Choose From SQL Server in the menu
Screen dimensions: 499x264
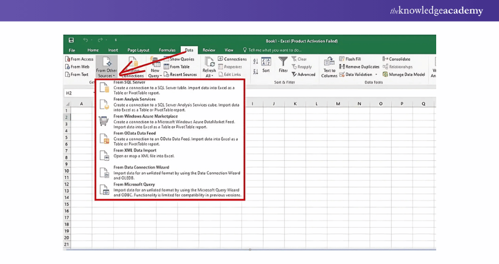pyautogui.click(x=130, y=83)
